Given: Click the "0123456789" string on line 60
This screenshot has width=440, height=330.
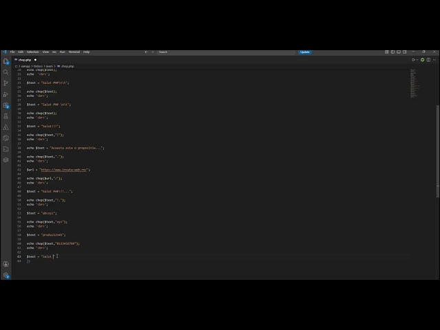Looking at the screenshot, I should tap(66, 243).
